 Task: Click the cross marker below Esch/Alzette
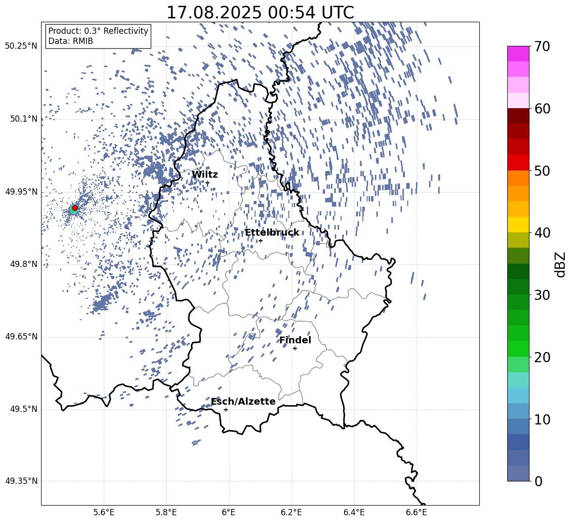[226, 409]
